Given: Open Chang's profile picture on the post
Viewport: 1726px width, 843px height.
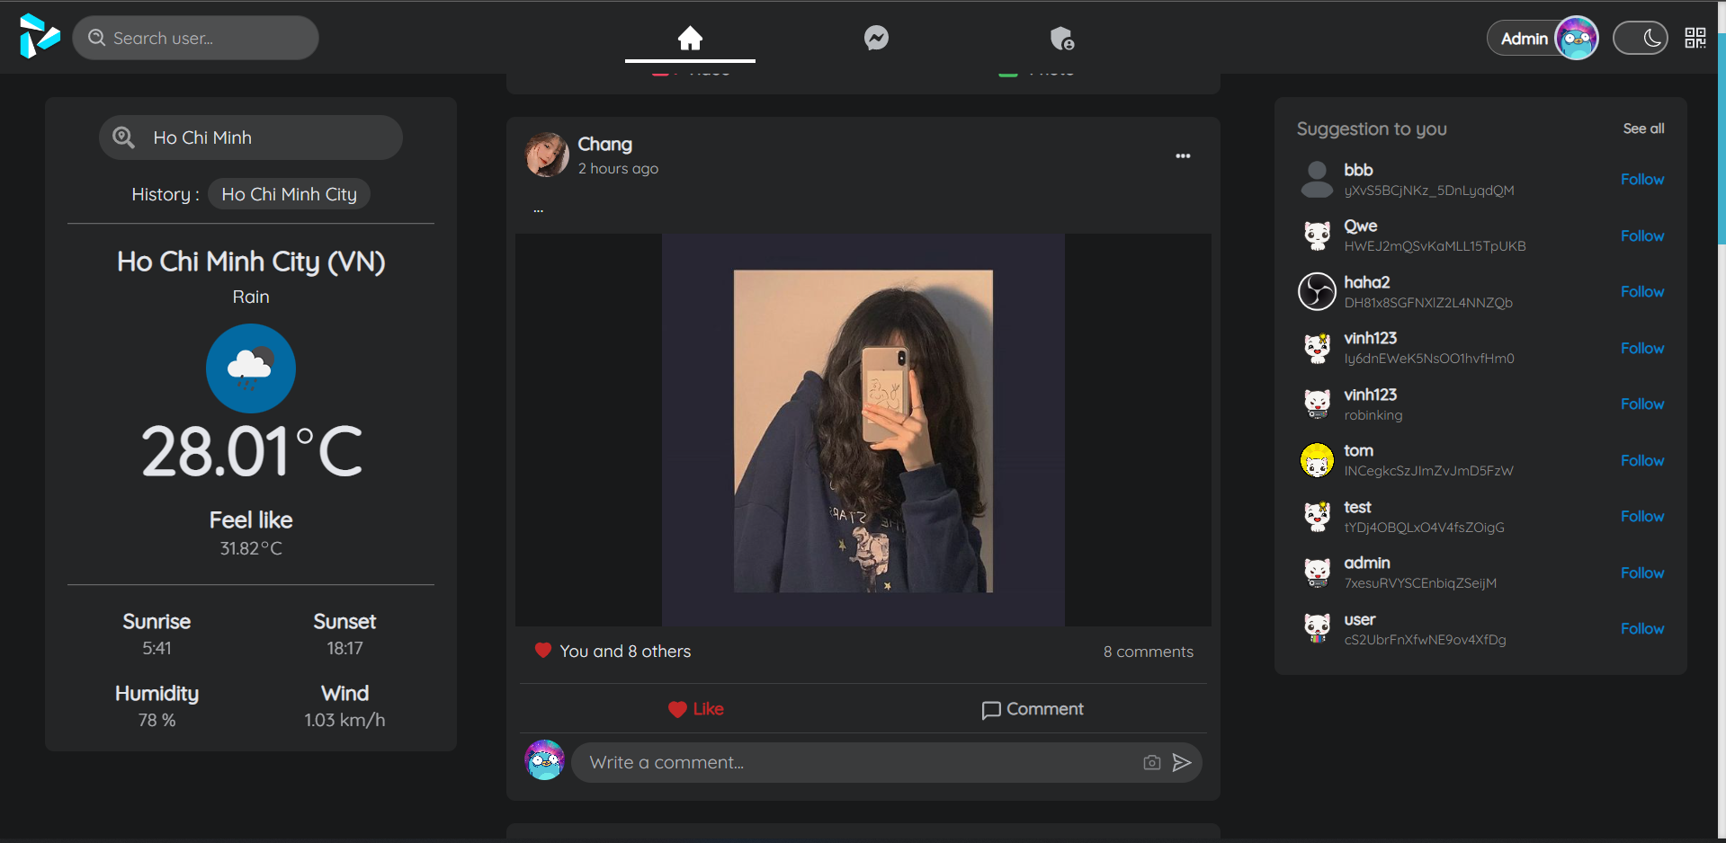Looking at the screenshot, I should click(548, 155).
